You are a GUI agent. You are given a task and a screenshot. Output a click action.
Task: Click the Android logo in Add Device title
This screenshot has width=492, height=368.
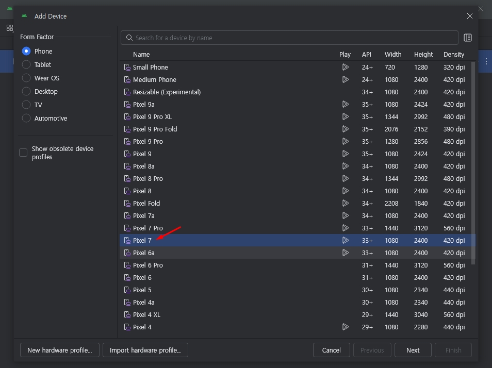24,15
